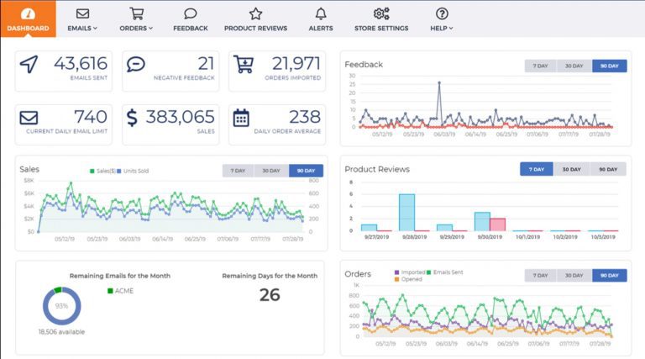
Task: Open the Store Settings menu item
Action: [381, 19]
